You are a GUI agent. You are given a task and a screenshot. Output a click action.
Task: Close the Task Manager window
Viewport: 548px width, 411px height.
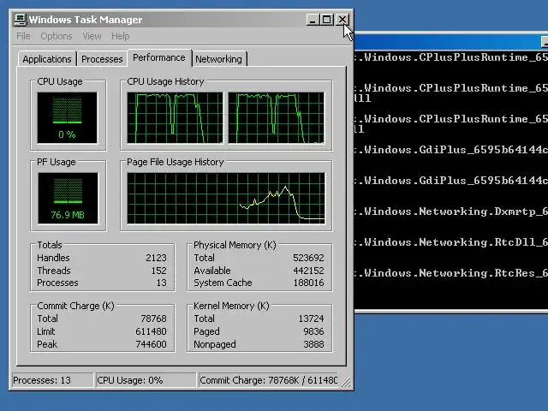tap(342, 20)
